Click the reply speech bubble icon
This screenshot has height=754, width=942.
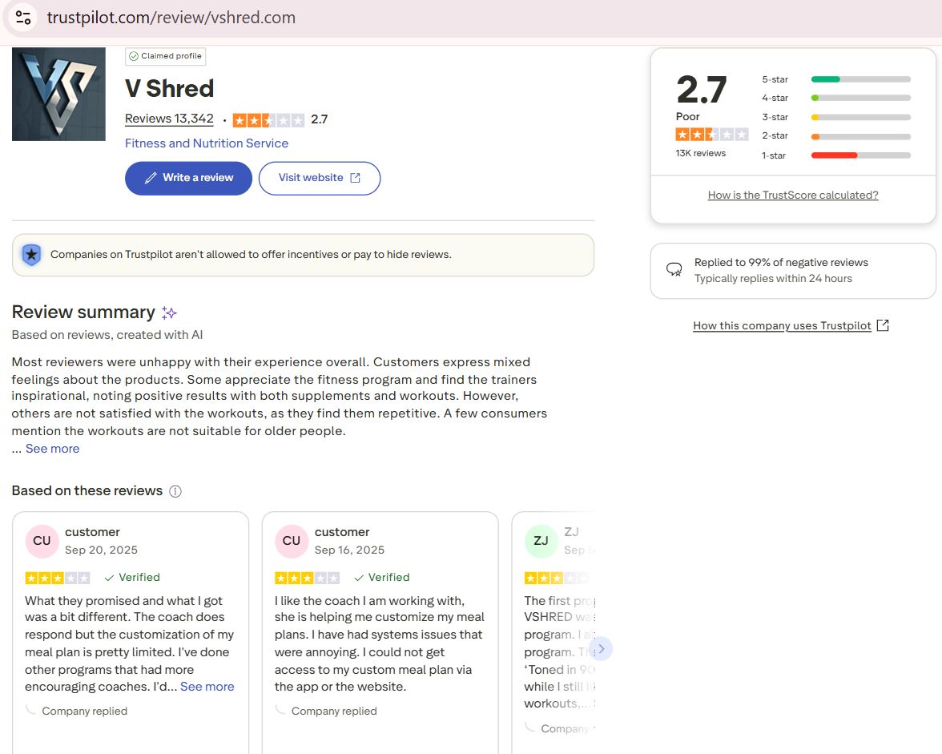(674, 270)
